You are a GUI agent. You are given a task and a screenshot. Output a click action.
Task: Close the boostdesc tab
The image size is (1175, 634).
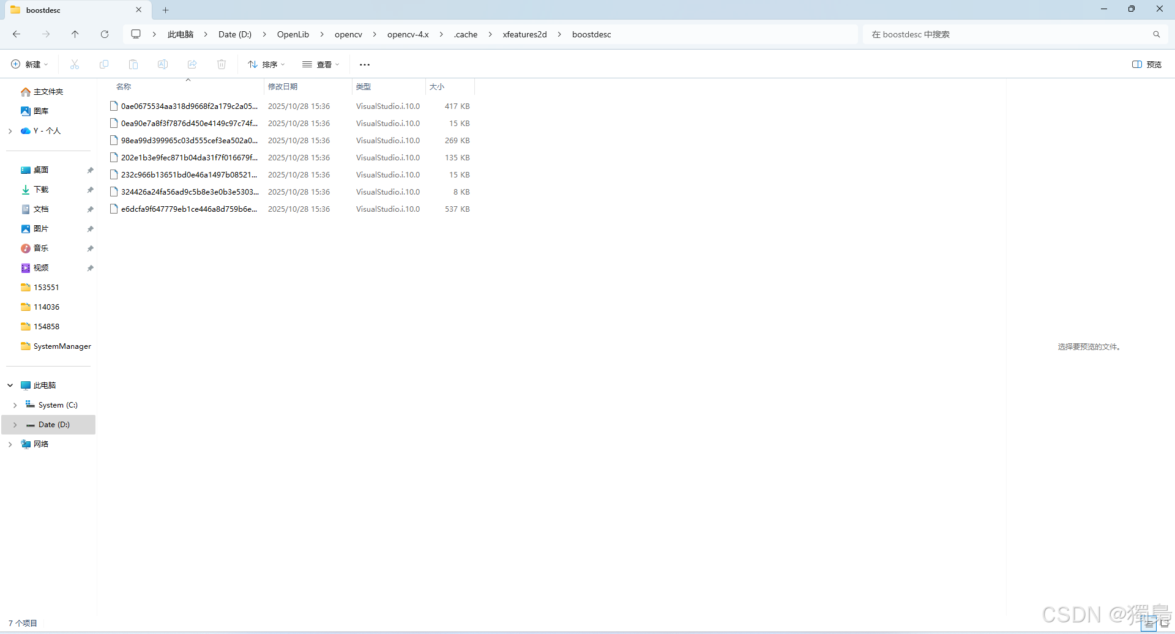139,10
